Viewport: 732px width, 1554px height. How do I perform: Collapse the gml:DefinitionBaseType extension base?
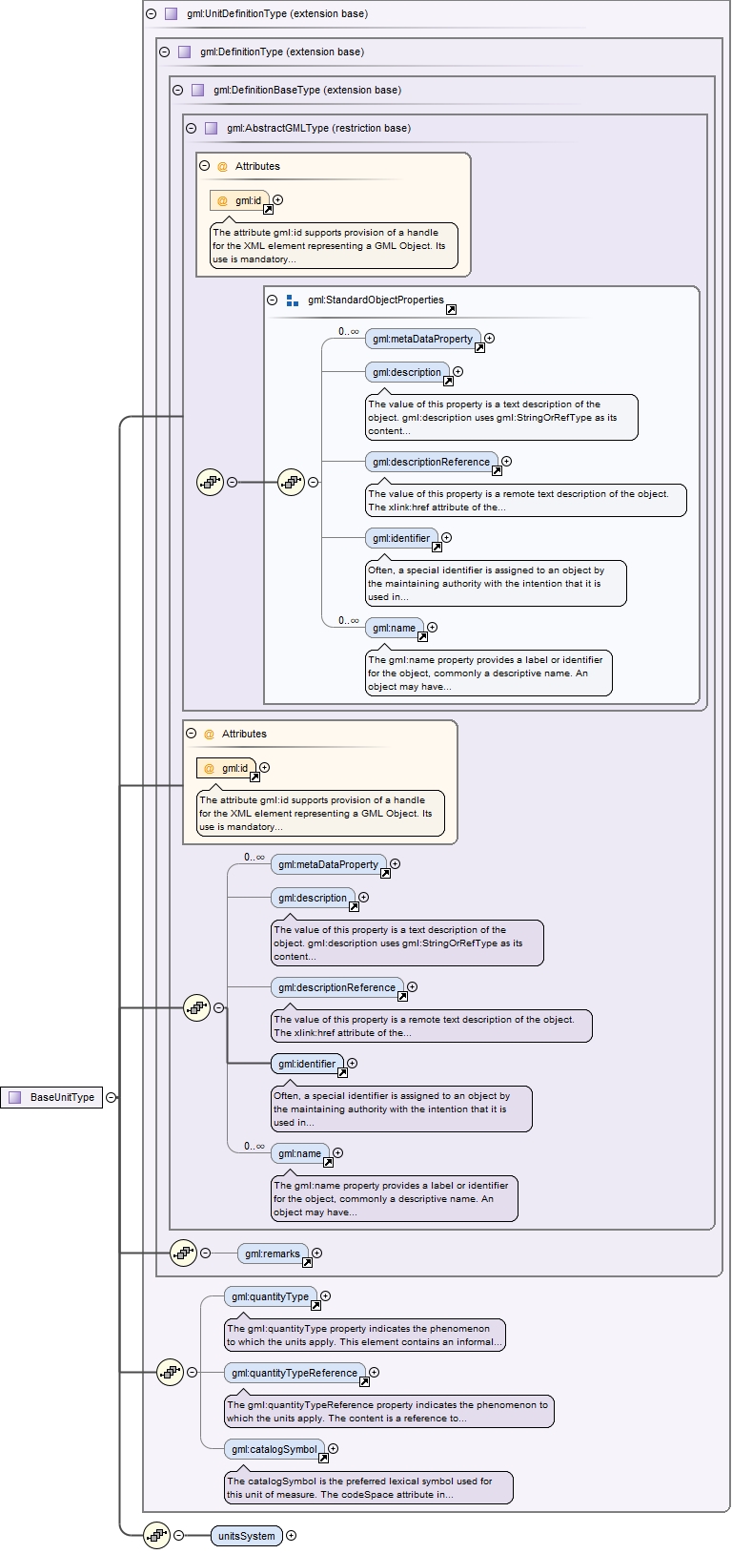[177, 90]
